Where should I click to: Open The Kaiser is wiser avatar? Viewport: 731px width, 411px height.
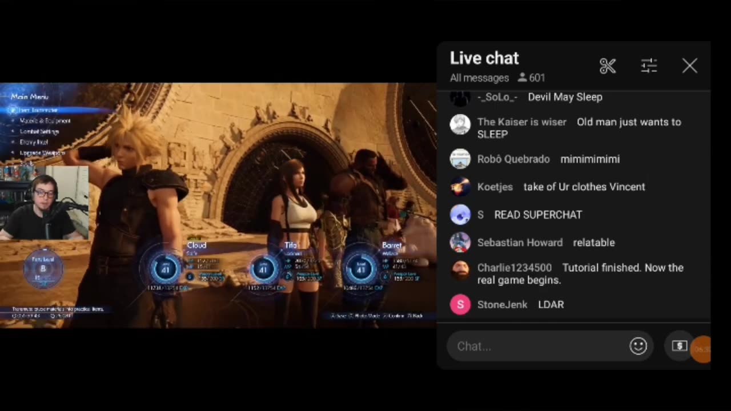tap(460, 124)
